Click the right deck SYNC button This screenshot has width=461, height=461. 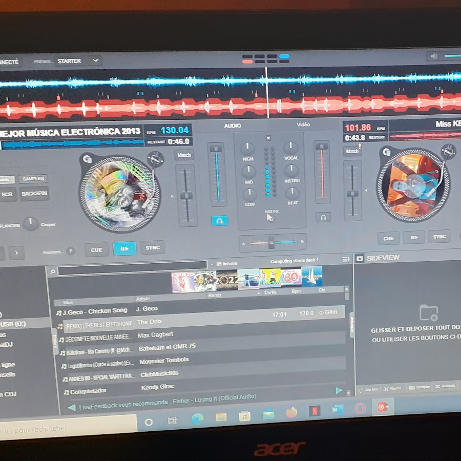tap(439, 236)
